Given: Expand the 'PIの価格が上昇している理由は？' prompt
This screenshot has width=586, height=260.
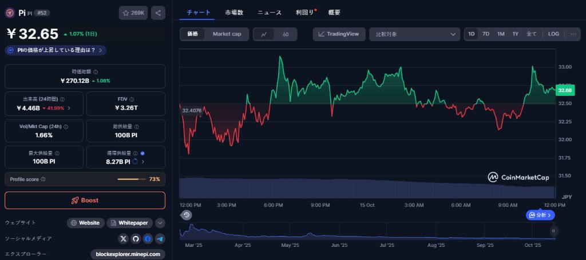Looking at the screenshot, I should point(56,50).
